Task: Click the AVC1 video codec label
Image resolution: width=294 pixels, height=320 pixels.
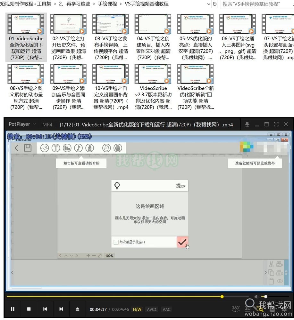Action: tap(152, 309)
